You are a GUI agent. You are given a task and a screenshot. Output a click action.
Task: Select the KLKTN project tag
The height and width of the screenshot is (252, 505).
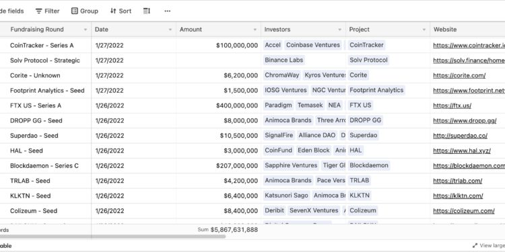[360, 196]
